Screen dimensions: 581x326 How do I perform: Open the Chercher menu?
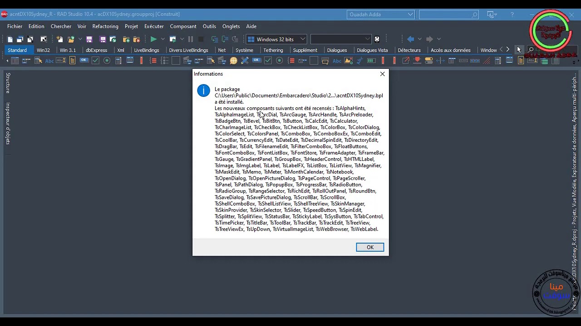tap(61, 26)
